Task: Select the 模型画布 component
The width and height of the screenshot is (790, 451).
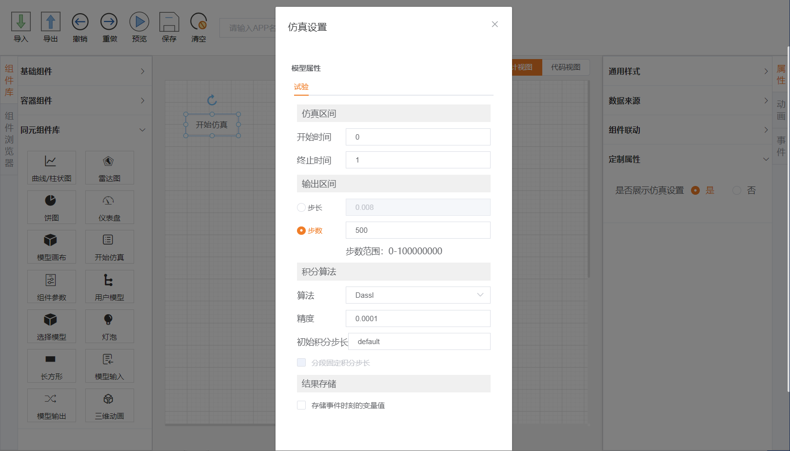Action: click(52, 246)
